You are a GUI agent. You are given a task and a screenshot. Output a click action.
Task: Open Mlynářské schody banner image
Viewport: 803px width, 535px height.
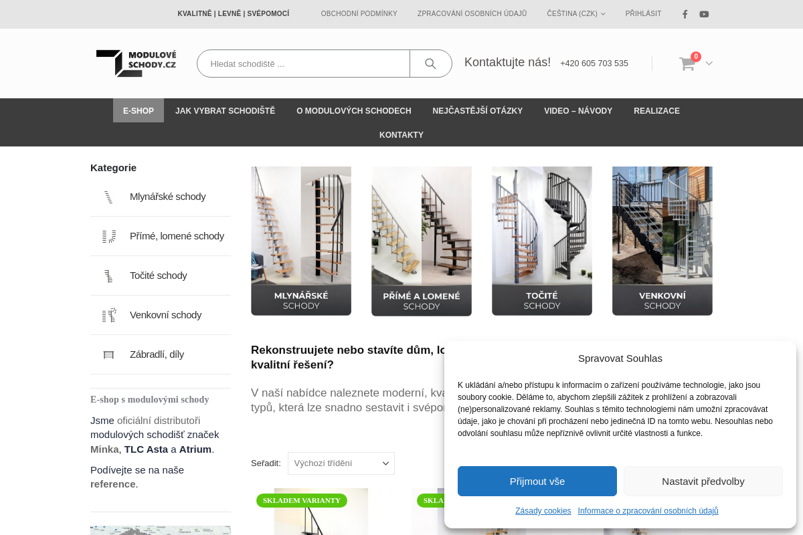301,241
